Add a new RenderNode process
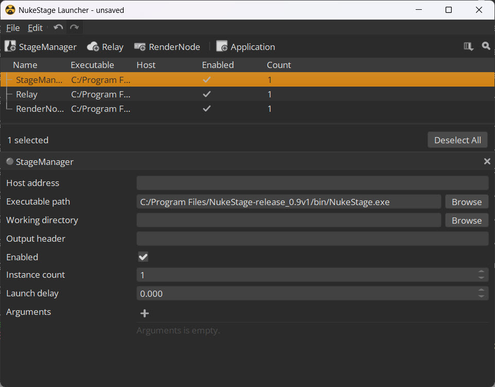 (167, 47)
